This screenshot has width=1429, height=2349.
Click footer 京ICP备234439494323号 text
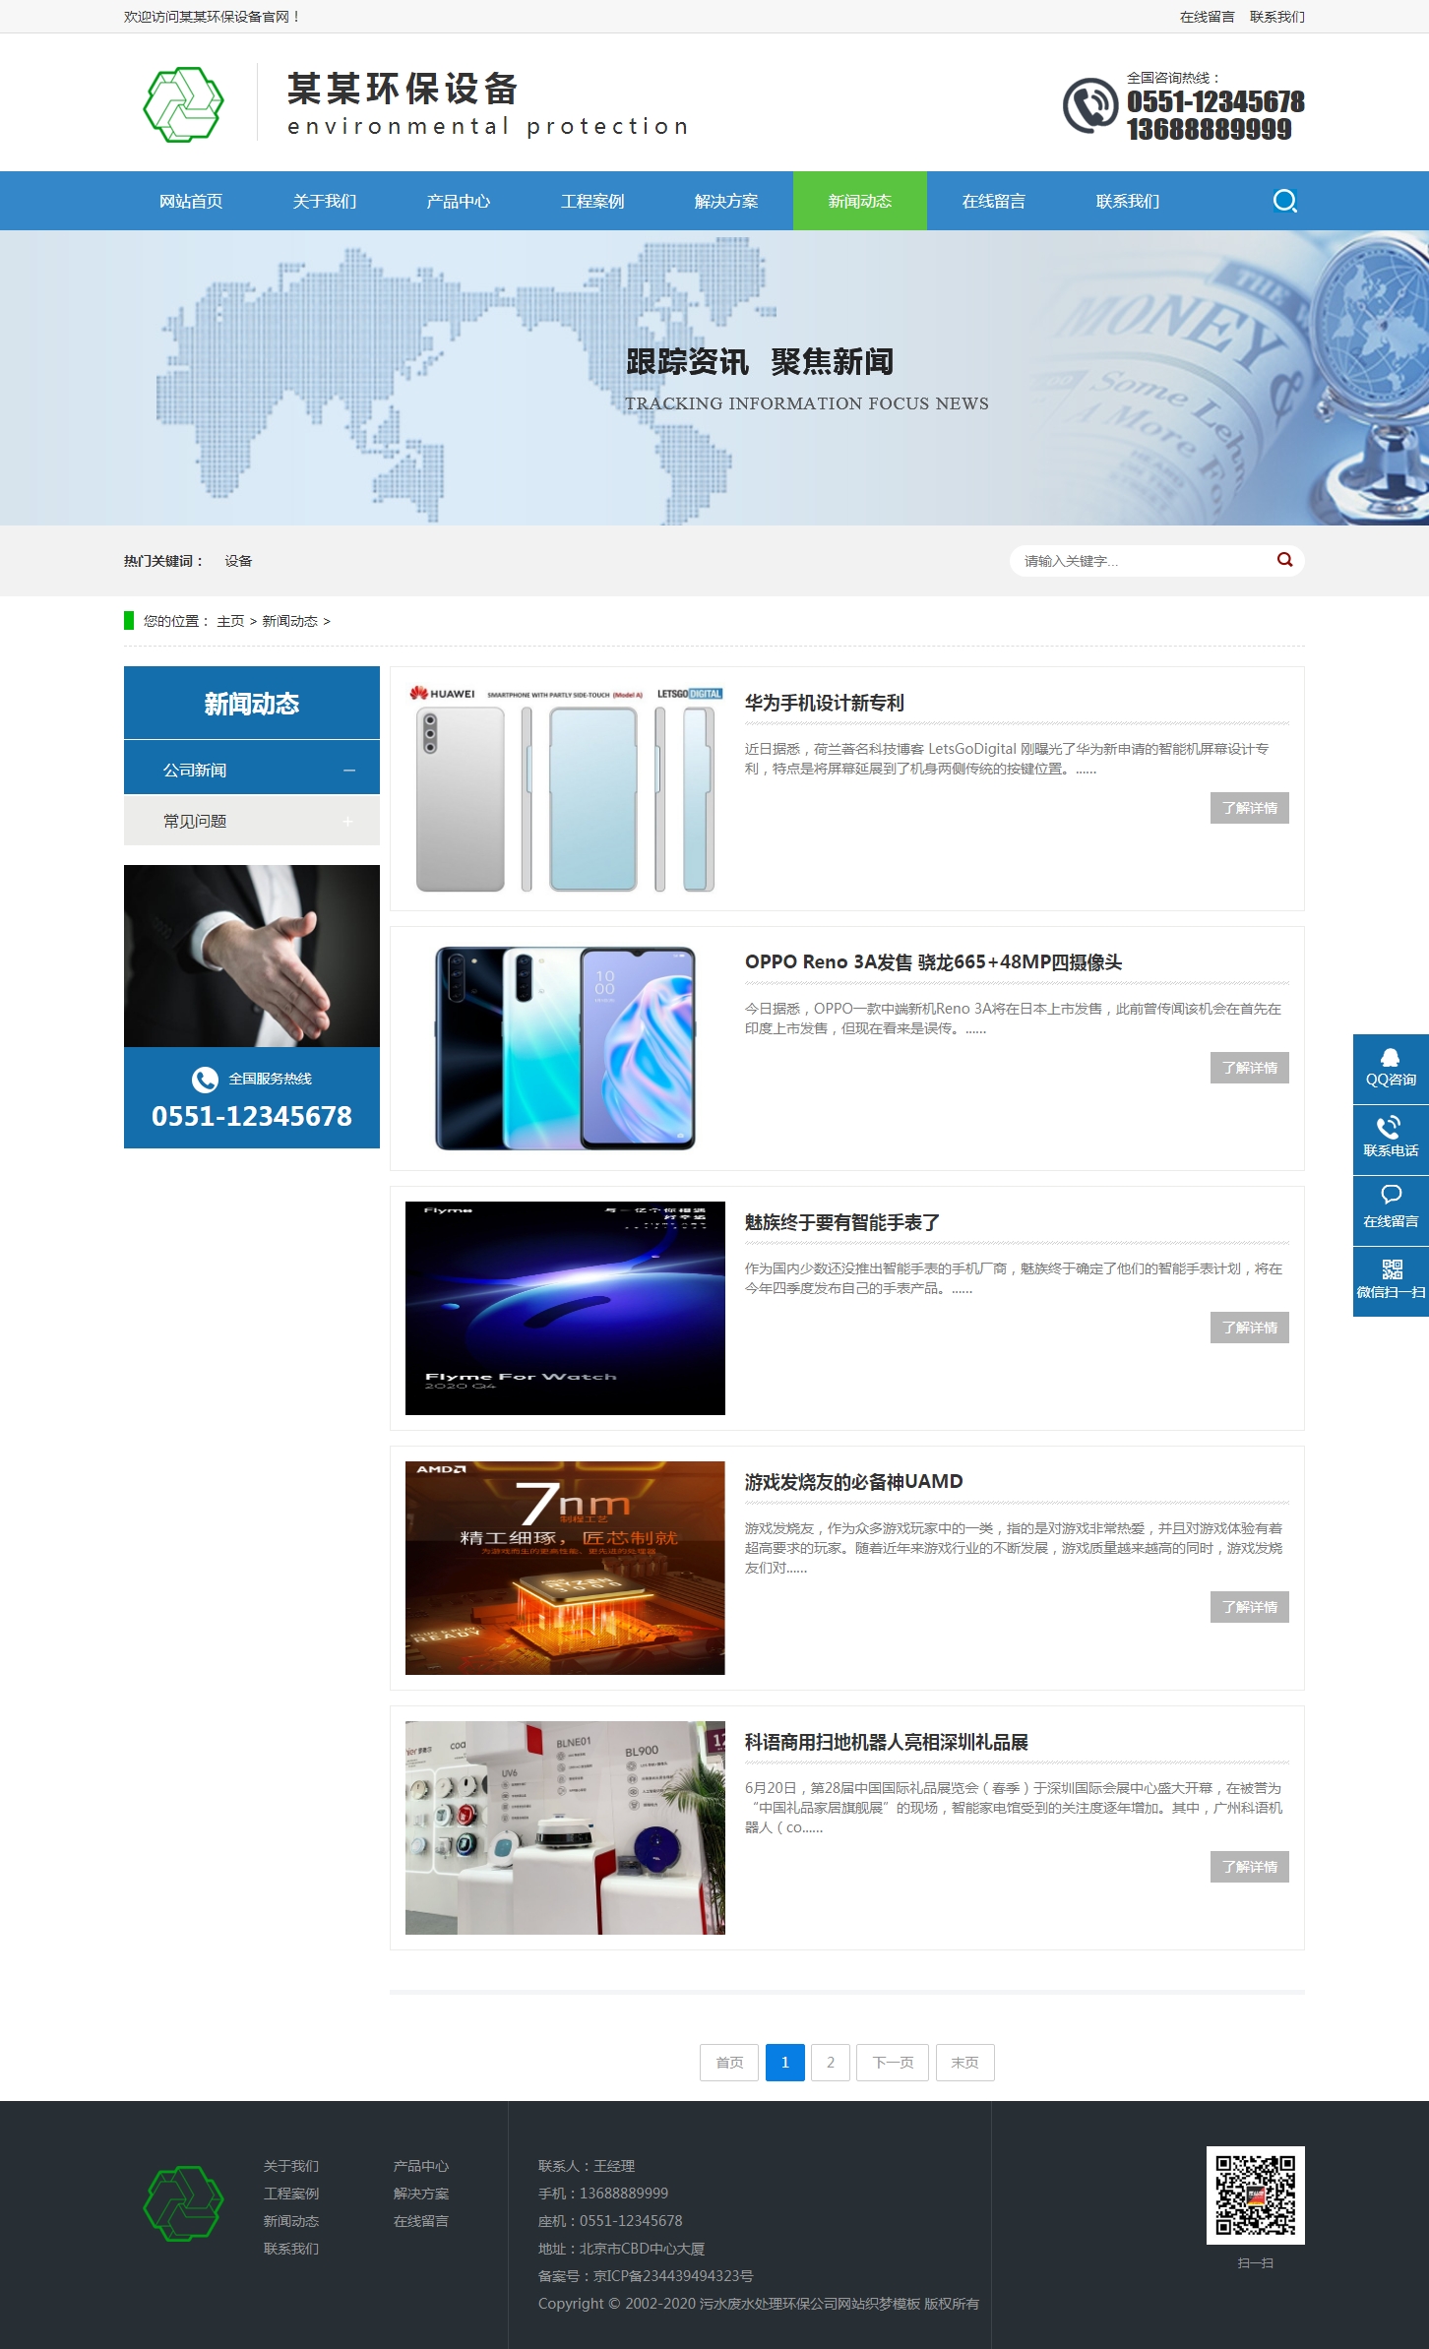tap(673, 2276)
